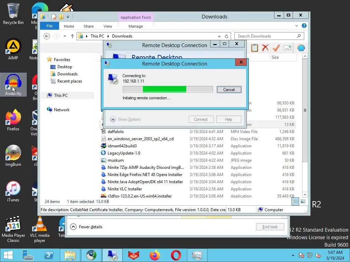The image size is (350, 262).
Task: Expand the ribbon with the chevron
Action: point(297,26)
